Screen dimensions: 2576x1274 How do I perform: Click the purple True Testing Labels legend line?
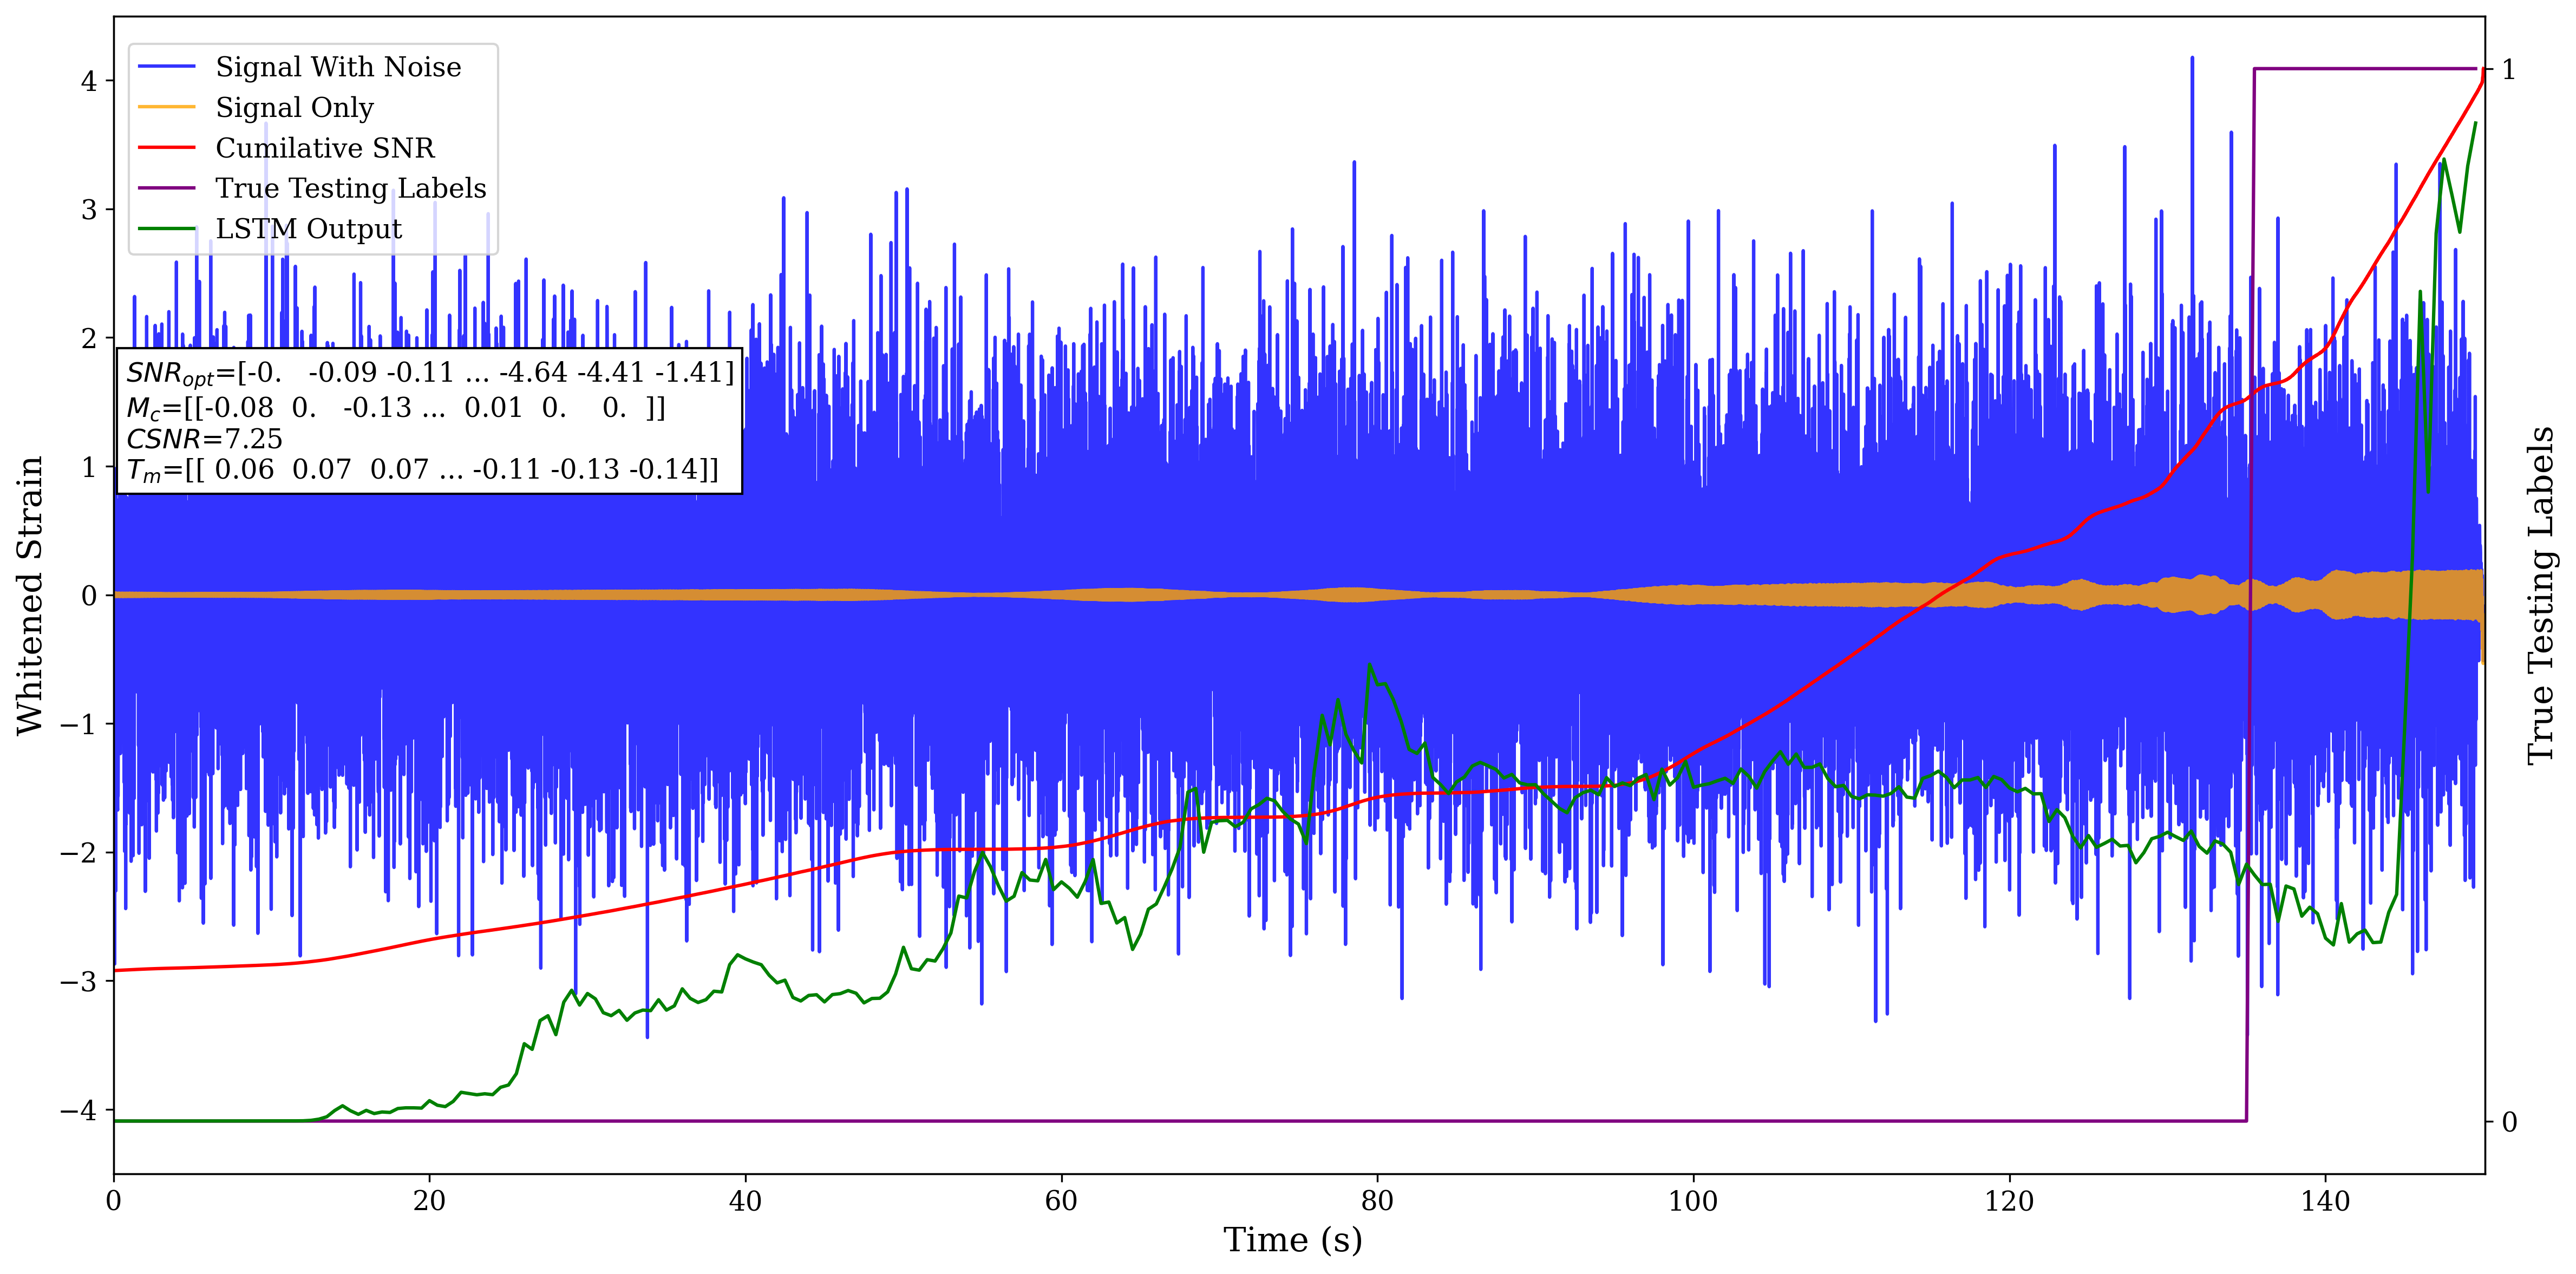click(x=166, y=188)
